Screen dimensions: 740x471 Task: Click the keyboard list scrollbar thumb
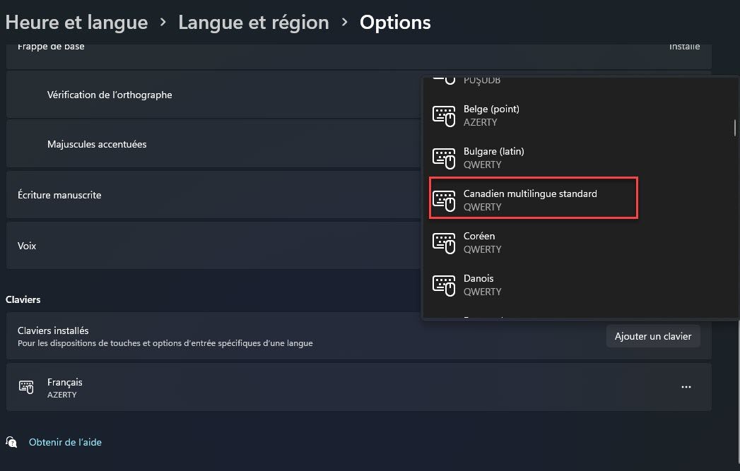[x=735, y=128]
